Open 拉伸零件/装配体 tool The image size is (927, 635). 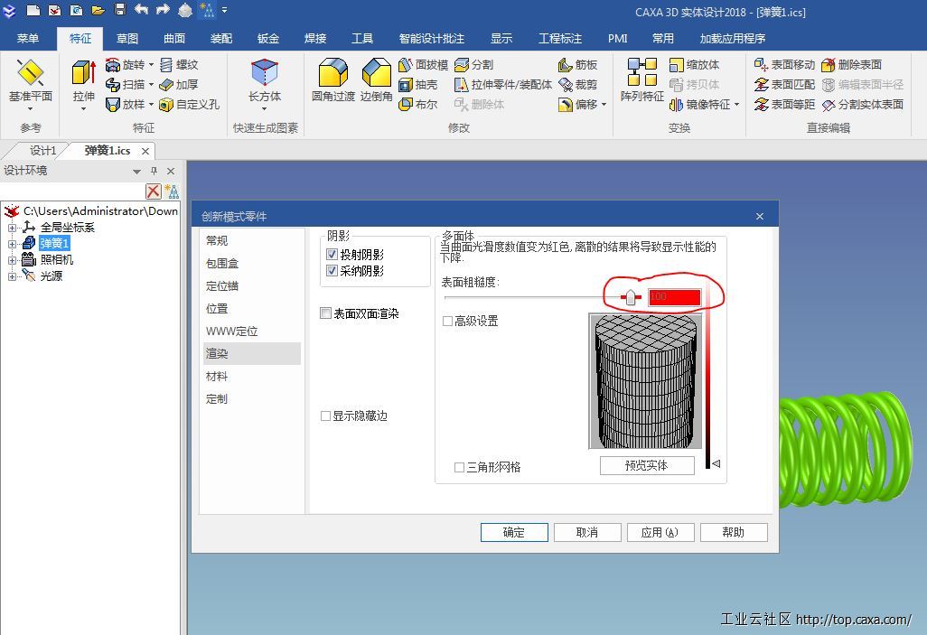[x=503, y=85]
